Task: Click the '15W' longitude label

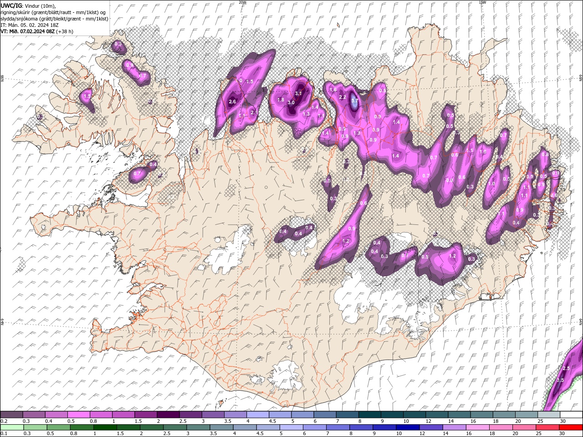Action: (482, 2)
